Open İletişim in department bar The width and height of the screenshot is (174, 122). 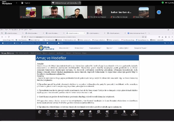[84, 53]
